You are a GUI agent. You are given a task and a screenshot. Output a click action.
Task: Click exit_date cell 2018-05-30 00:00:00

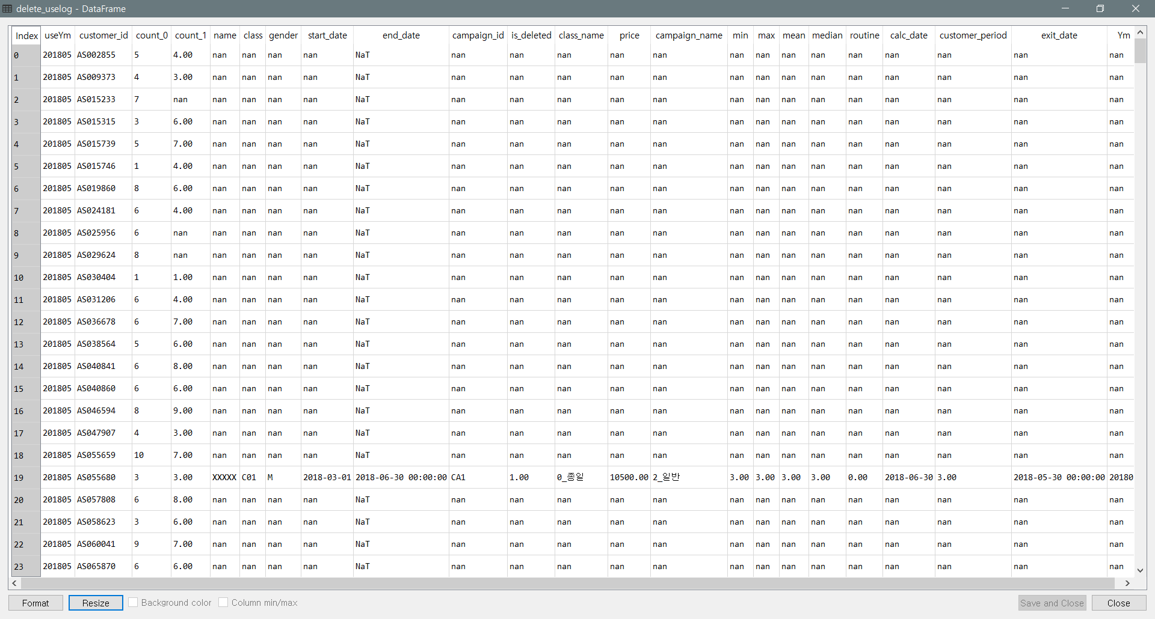coord(1059,478)
